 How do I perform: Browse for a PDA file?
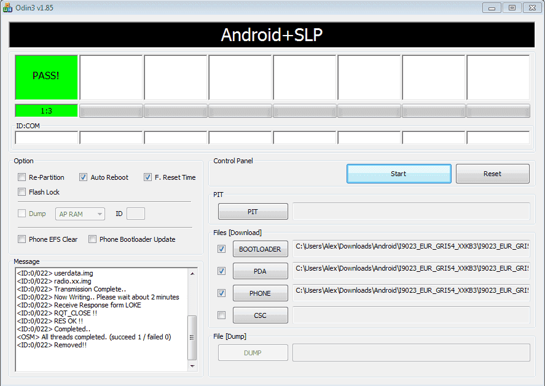pos(261,271)
